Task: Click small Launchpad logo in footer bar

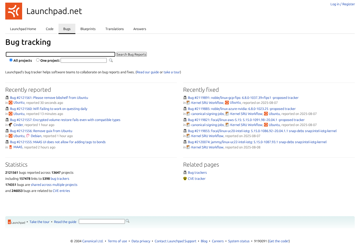Action: pos(17,222)
